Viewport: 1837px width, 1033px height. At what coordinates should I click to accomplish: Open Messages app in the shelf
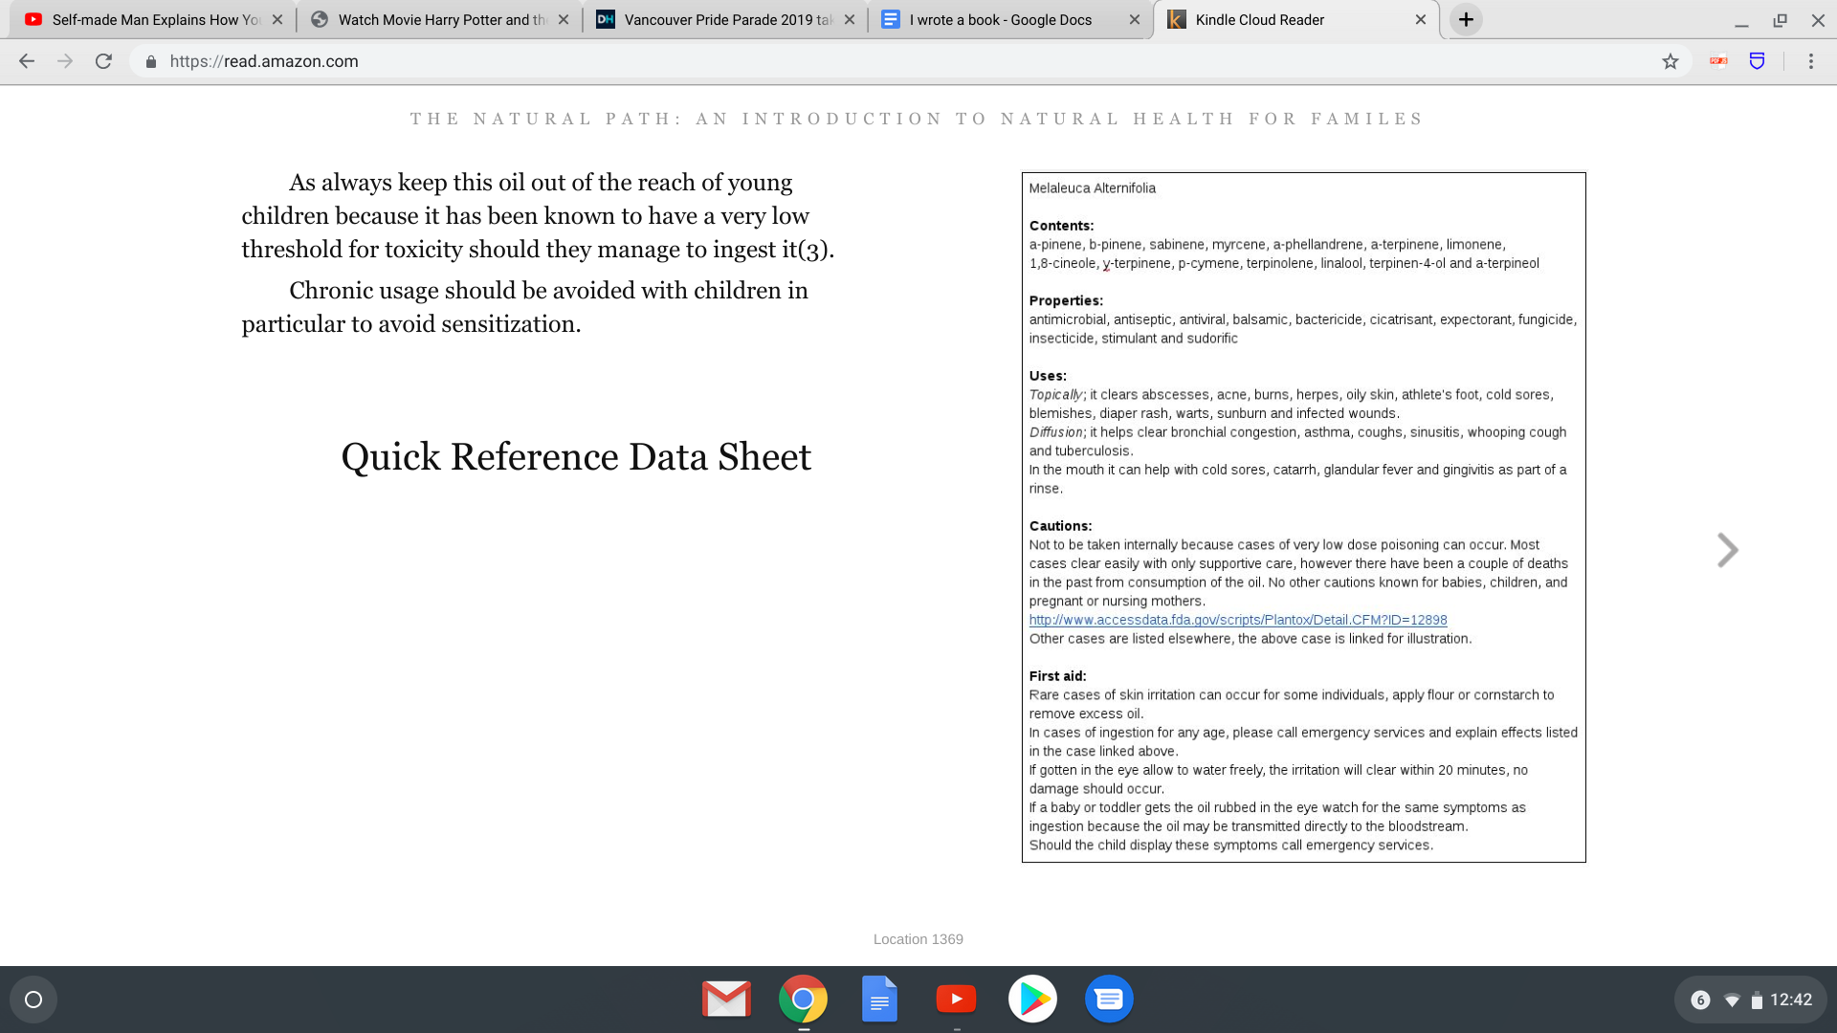coord(1109,1000)
